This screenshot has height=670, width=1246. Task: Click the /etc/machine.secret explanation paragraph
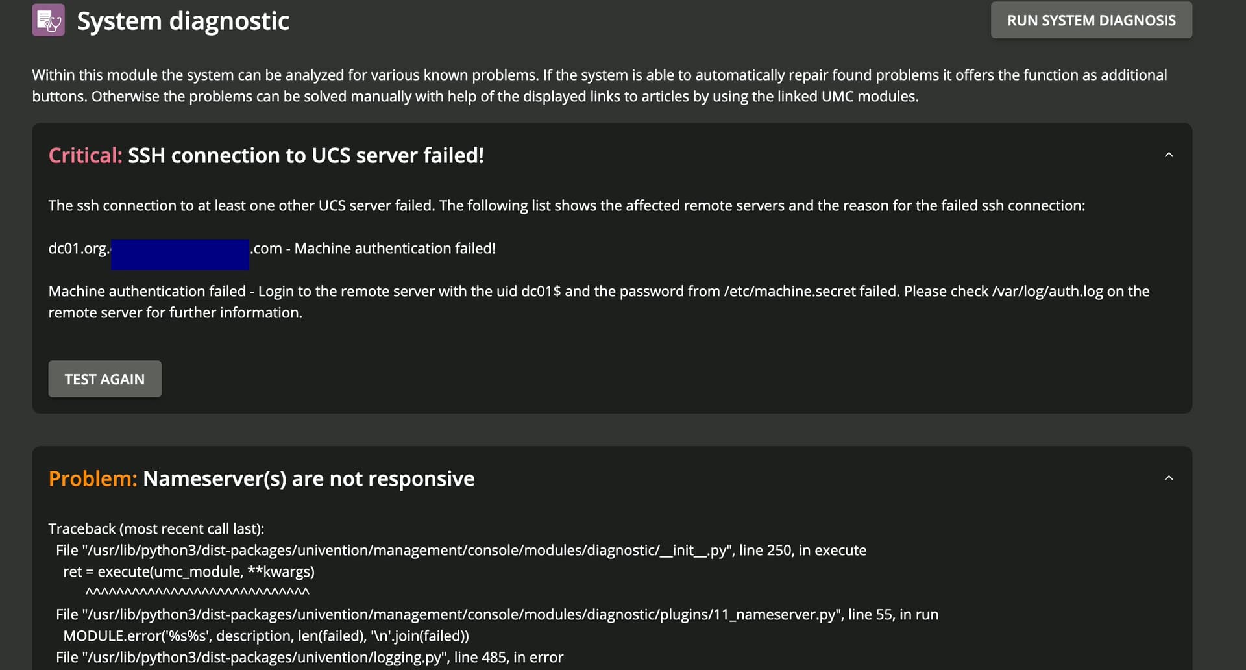pos(599,302)
